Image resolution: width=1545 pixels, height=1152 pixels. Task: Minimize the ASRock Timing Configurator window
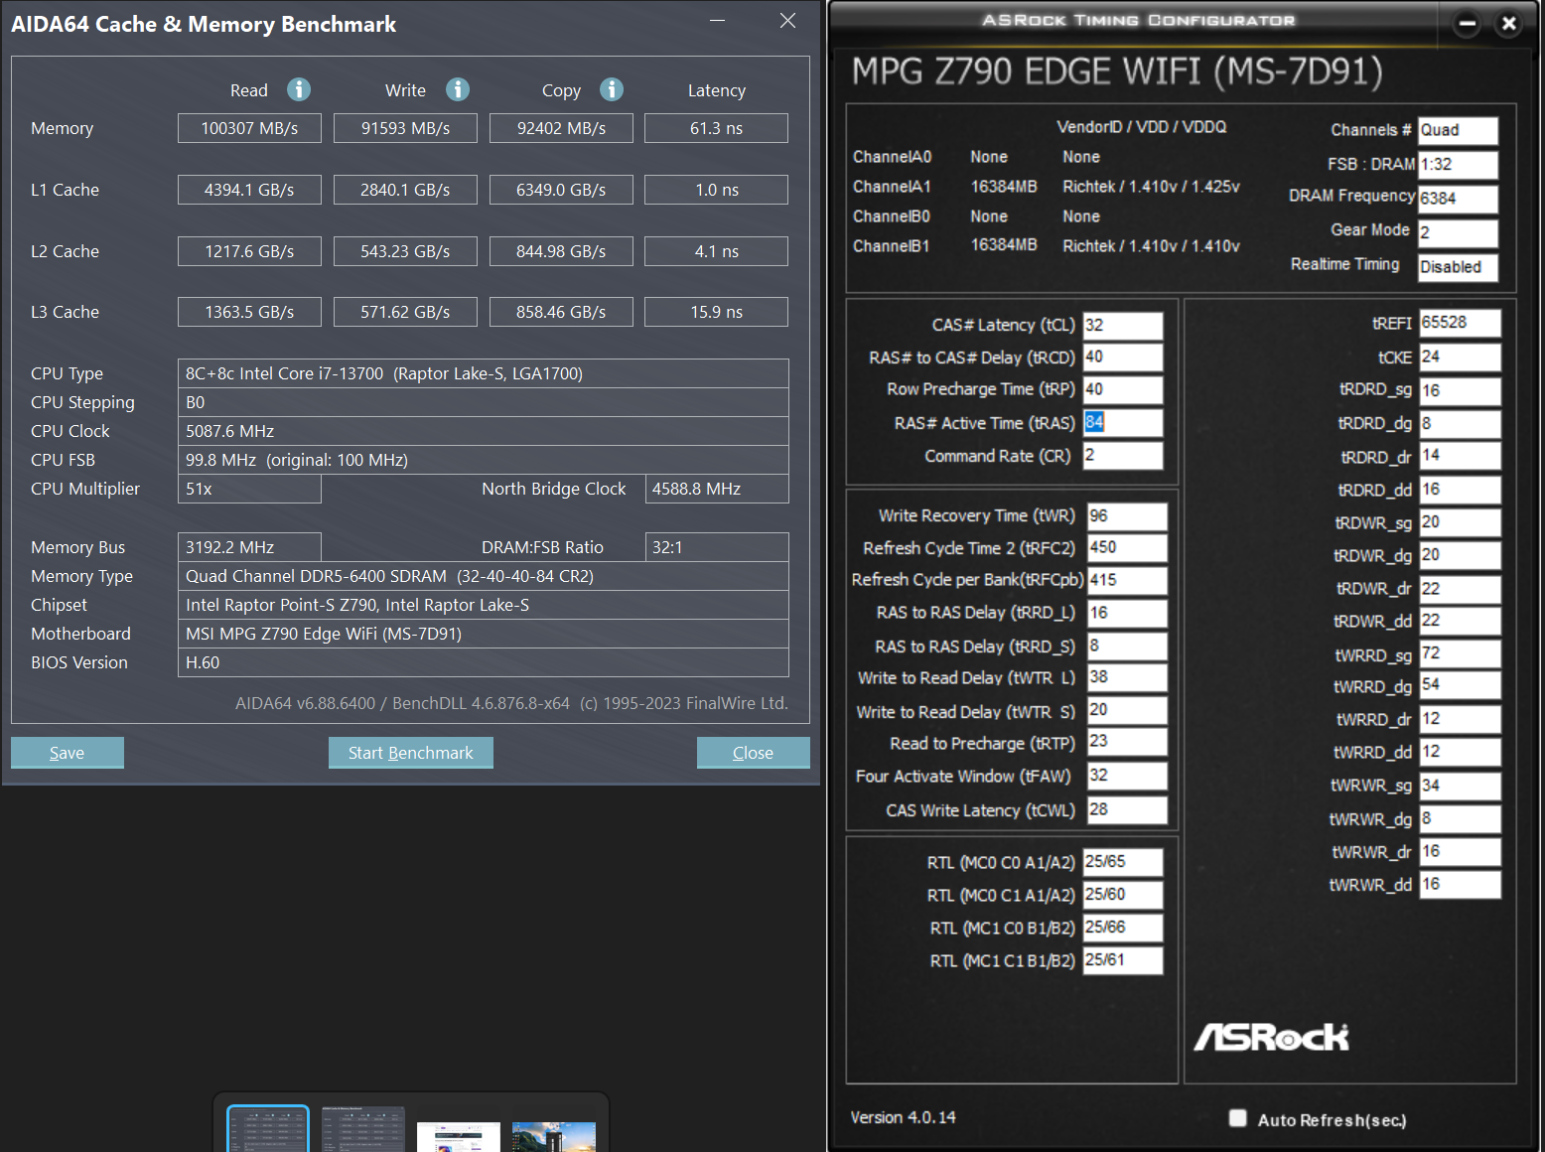tap(1467, 23)
